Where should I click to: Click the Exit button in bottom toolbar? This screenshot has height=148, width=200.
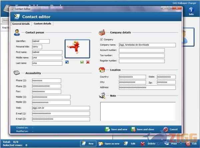(x=191, y=144)
